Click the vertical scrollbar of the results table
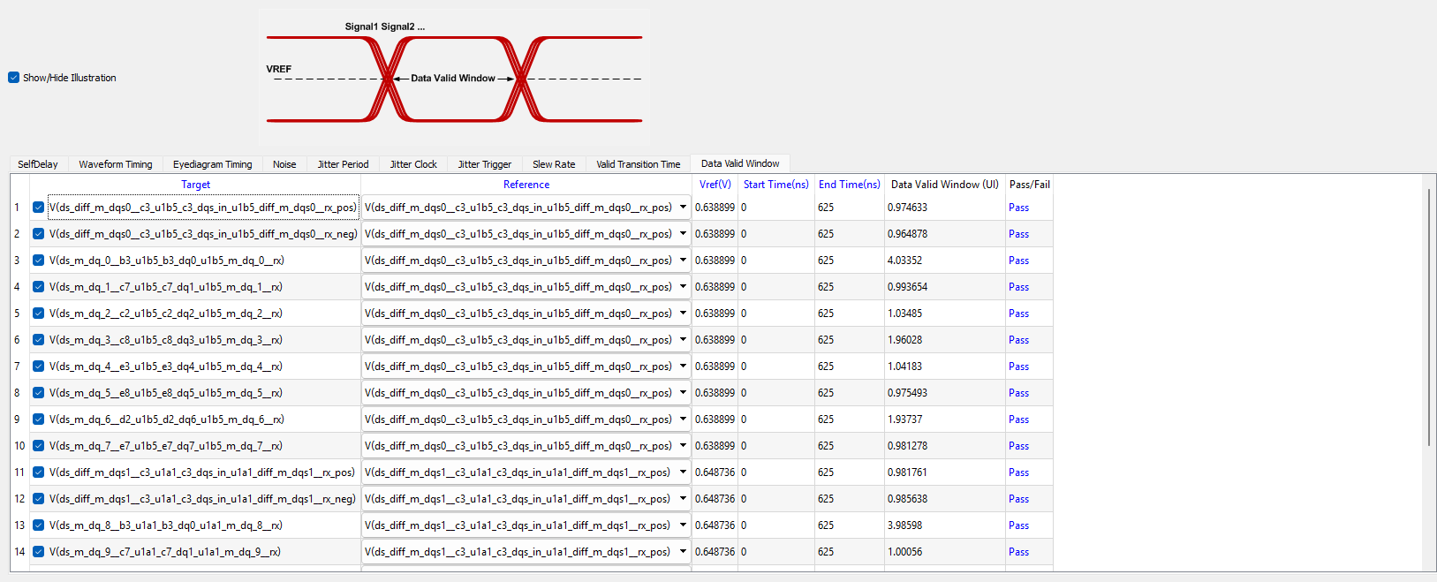1437x582 pixels. tap(1428, 318)
